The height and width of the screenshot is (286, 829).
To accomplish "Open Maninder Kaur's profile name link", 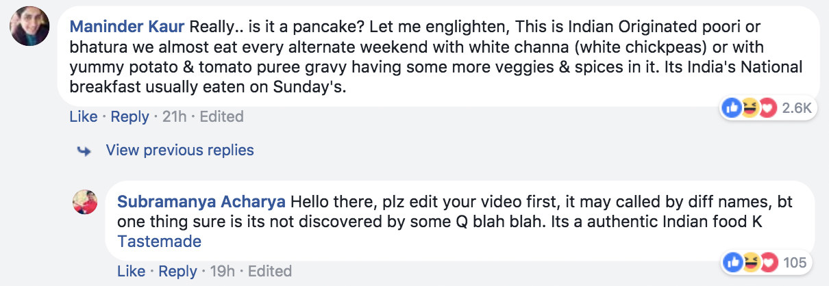I will click(127, 29).
